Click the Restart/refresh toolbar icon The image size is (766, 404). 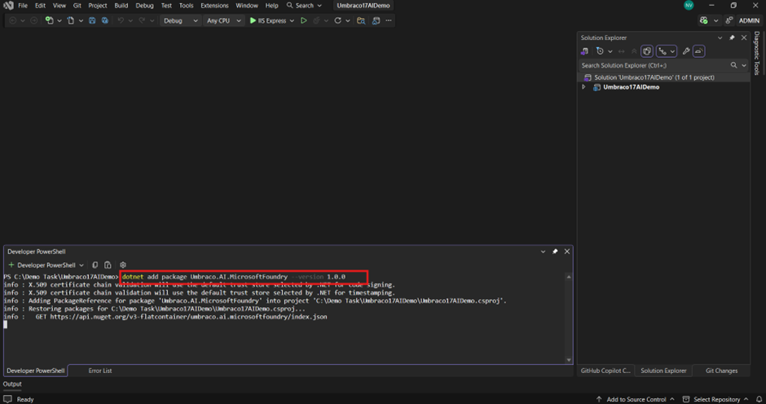click(337, 20)
